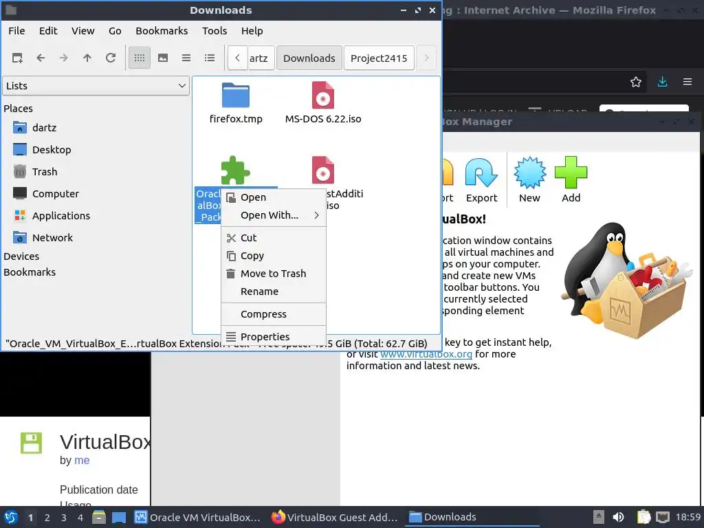
Task: Click the floppy disk software icon on the webpage
Action: click(32, 443)
